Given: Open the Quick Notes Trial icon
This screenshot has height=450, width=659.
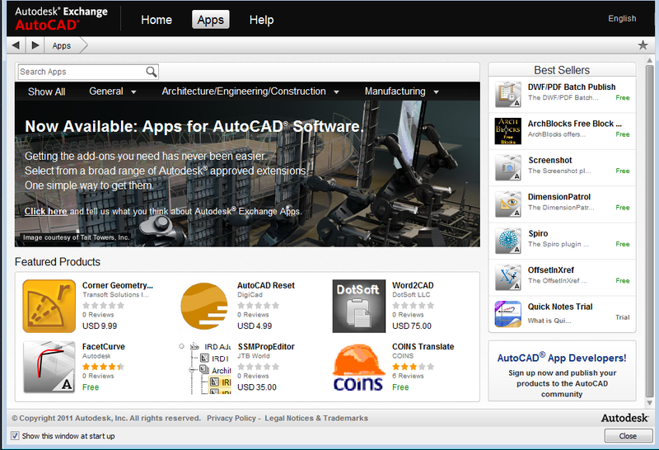Looking at the screenshot, I should [507, 314].
